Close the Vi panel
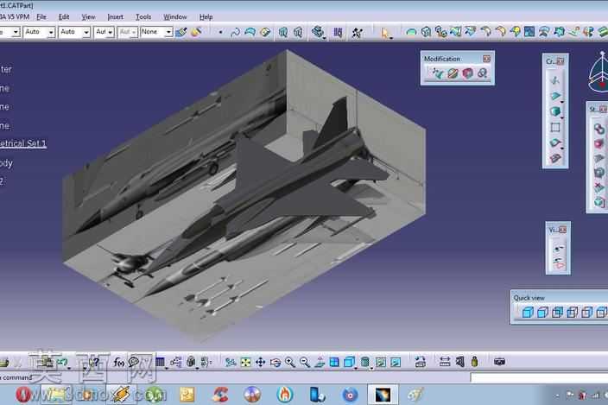 pyautogui.click(x=562, y=231)
